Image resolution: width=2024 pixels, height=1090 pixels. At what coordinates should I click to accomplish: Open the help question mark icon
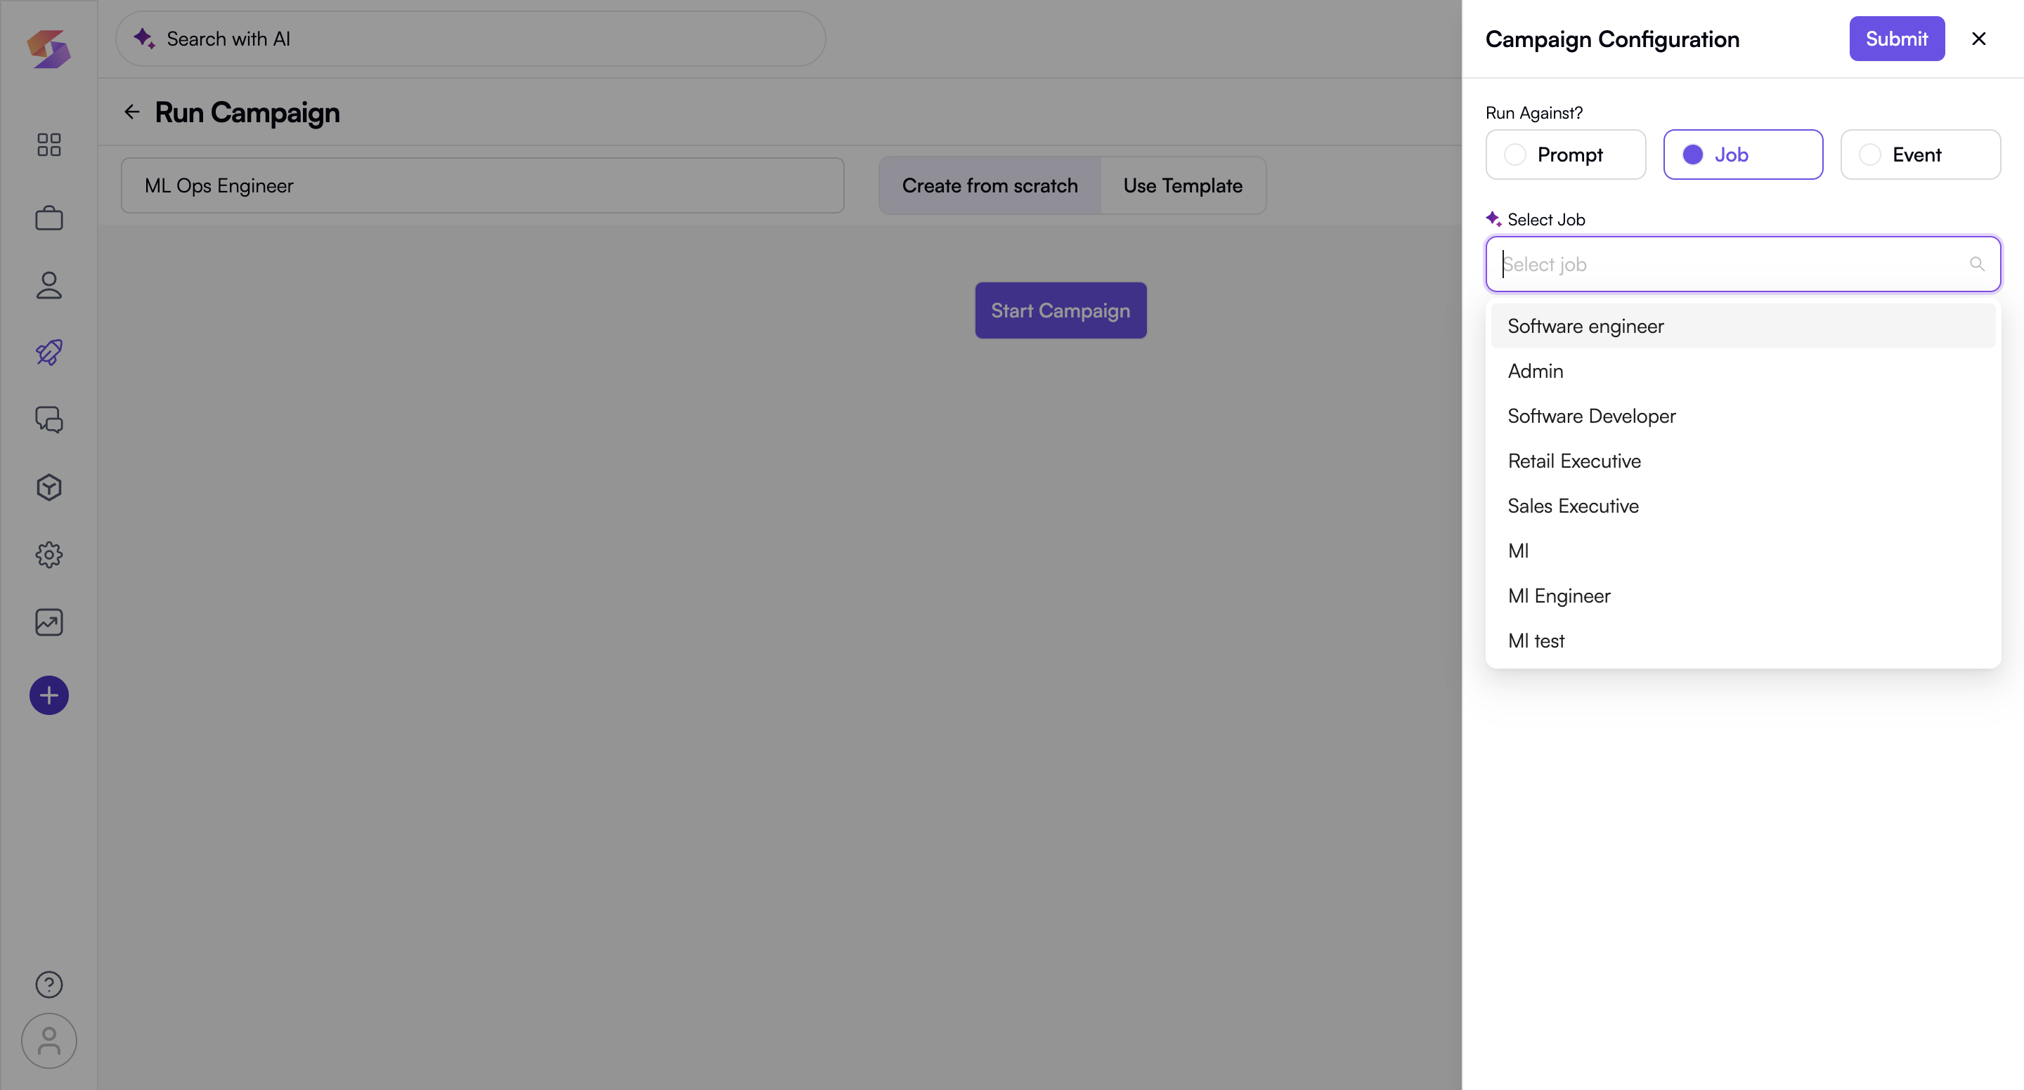click(x=48, y=984)
